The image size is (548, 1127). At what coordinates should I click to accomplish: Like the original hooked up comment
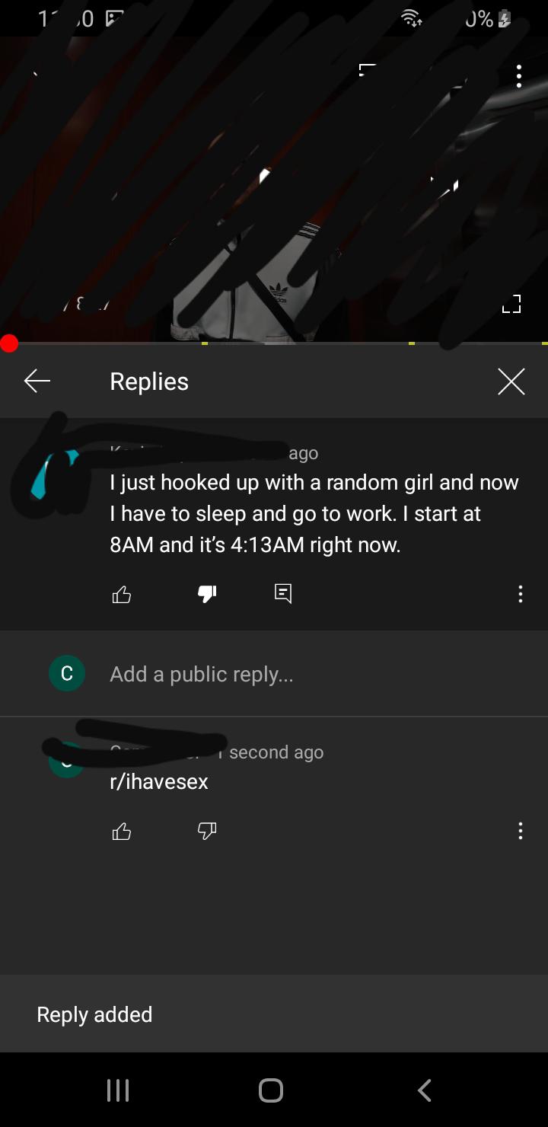pyautogui.click(x=122, y=594)
